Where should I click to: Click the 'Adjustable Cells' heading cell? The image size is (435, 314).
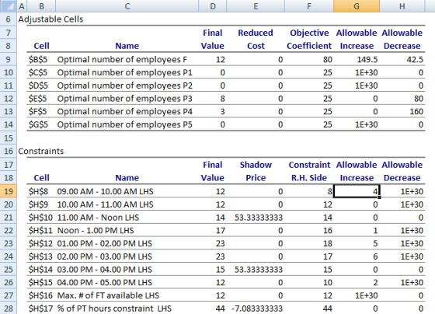tap(50, 19)
